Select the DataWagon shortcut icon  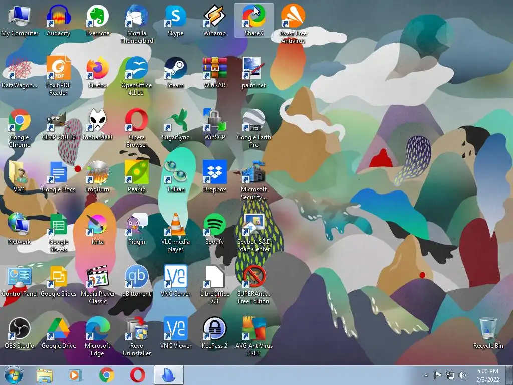click(20, 72)
